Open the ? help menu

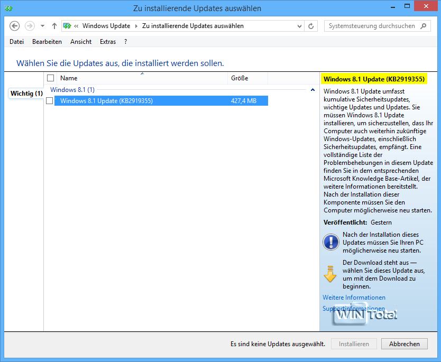coord(125,42)
